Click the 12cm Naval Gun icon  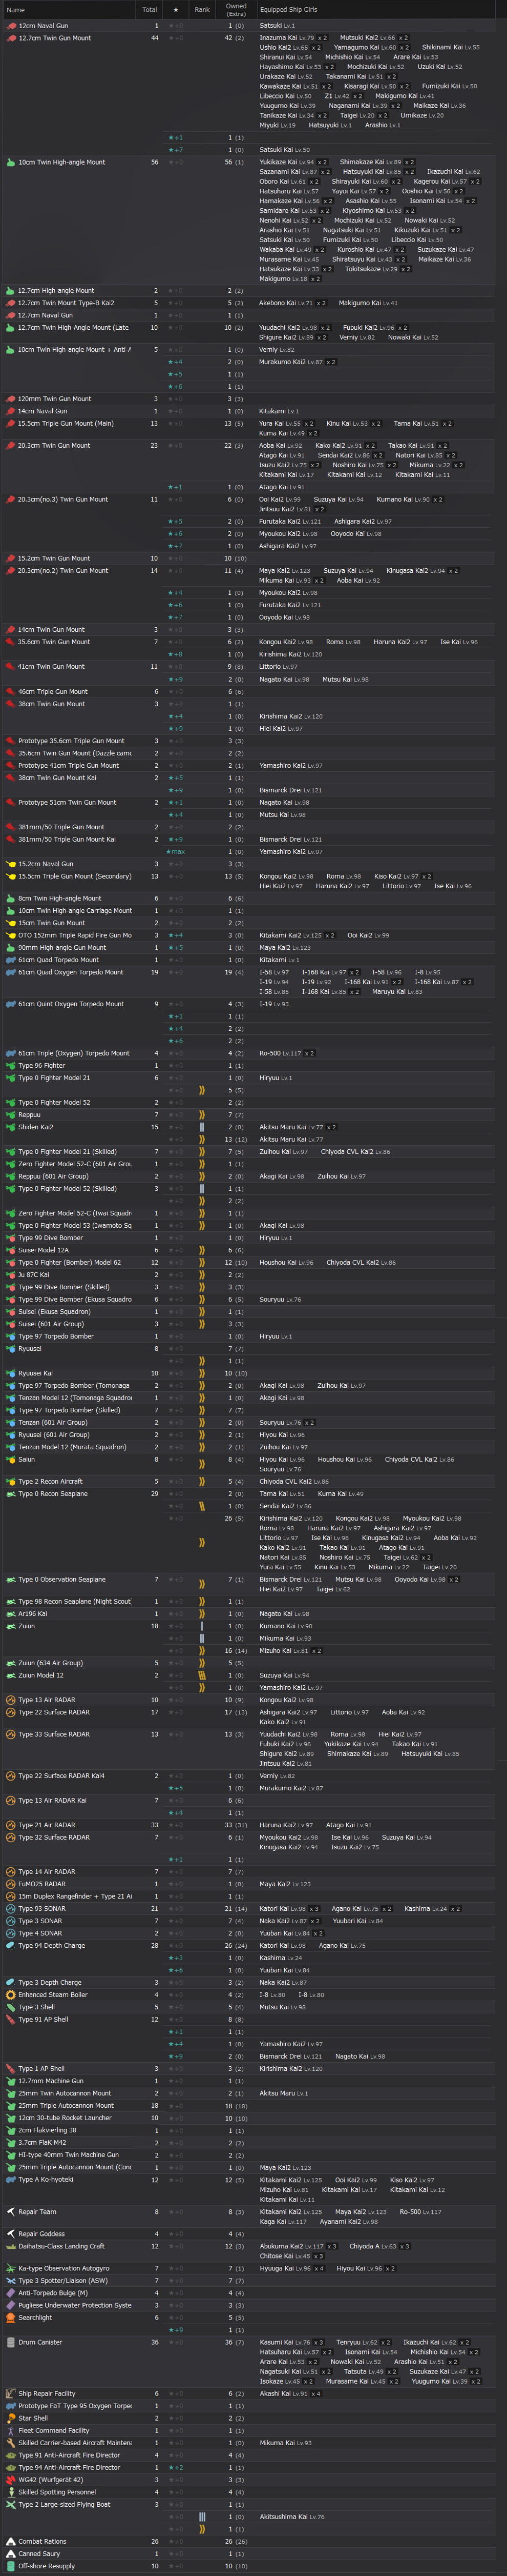tap(11, 26)
